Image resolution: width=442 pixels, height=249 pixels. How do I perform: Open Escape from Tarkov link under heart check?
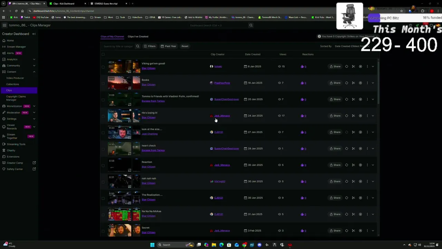click(x=153, y=150)
